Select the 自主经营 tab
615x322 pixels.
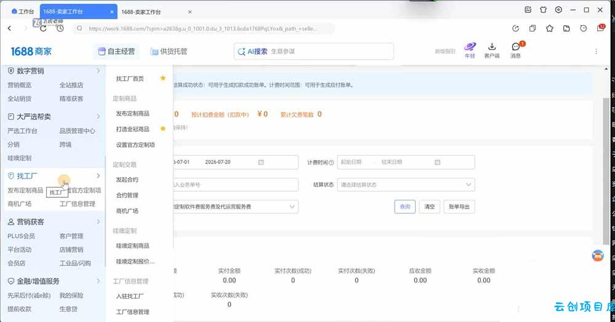116,52
